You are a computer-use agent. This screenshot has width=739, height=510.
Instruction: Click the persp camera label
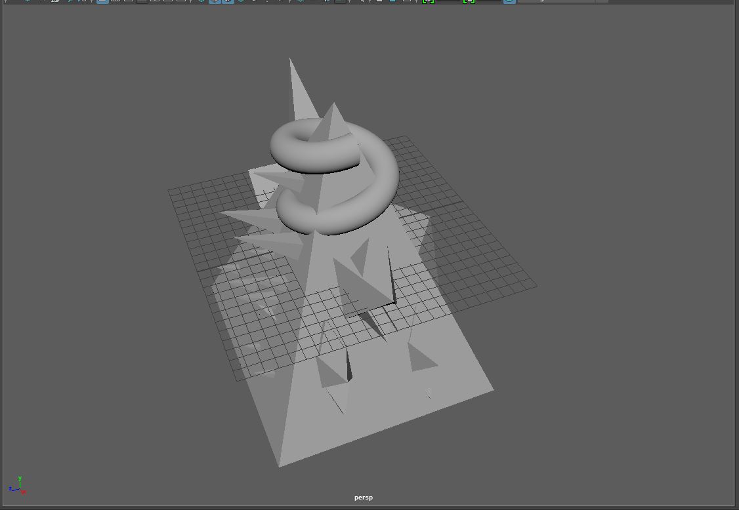tap(363, 498)
